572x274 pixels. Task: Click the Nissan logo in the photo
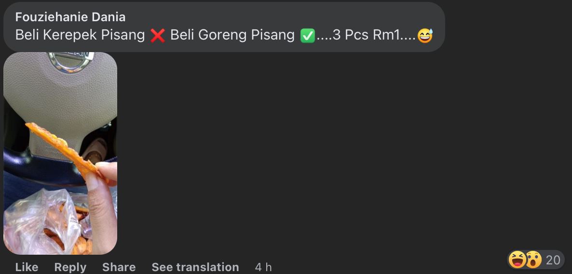71,62
